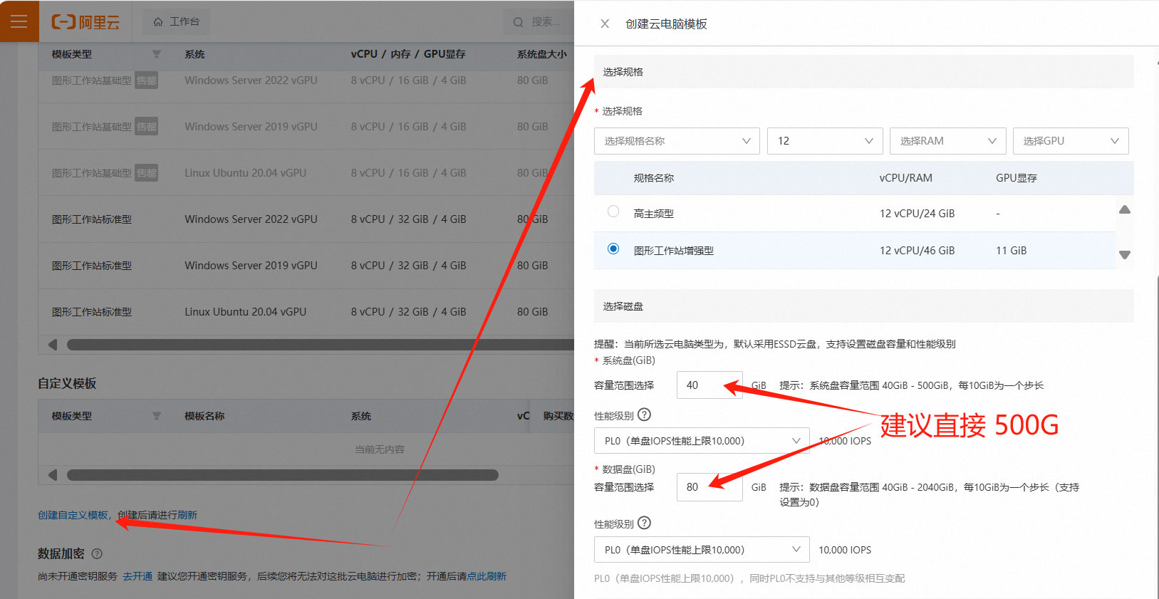Open the 选择RAM dropdown
Image resolution: width=1159 pixels, height=599 pixels.
pyautogui.click(x=947, y=141)
